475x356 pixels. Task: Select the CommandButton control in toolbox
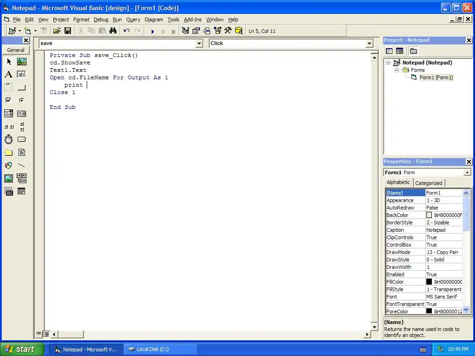(21, 88)
